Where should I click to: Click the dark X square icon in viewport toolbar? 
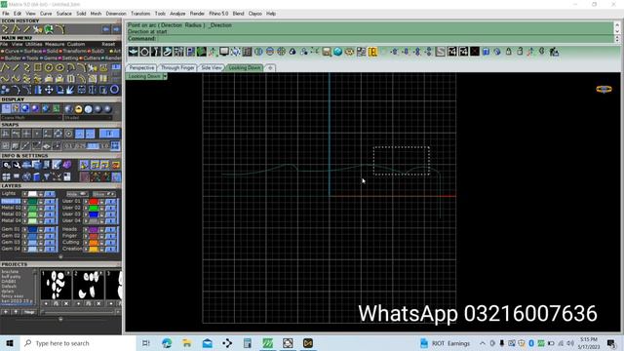[475, 52]
